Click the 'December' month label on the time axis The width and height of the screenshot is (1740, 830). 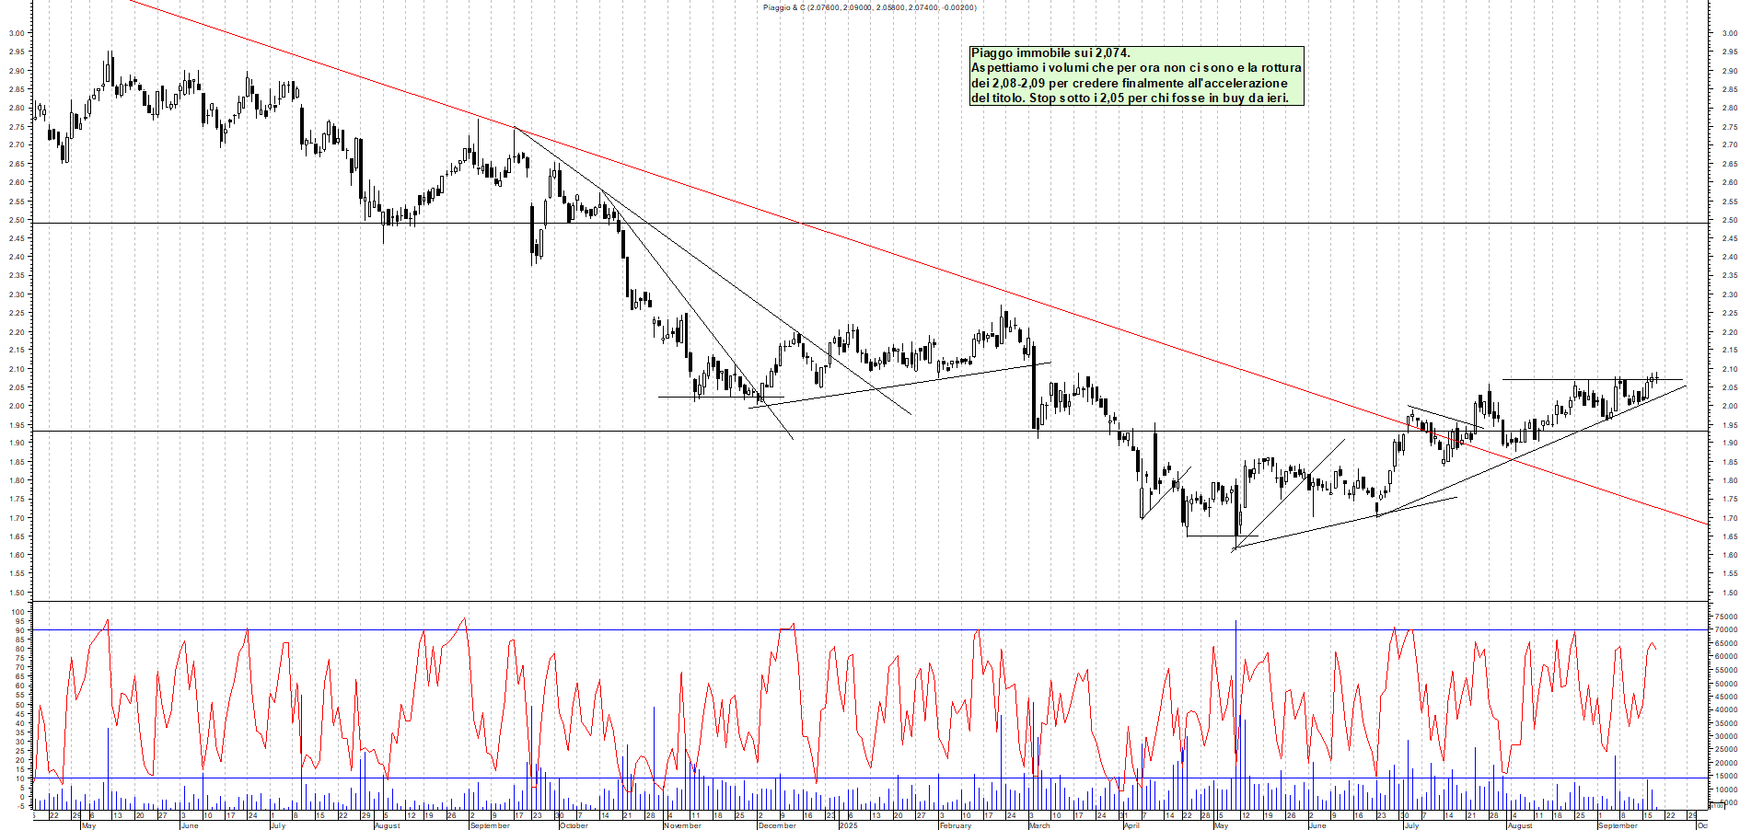click(x=776, y=825)
